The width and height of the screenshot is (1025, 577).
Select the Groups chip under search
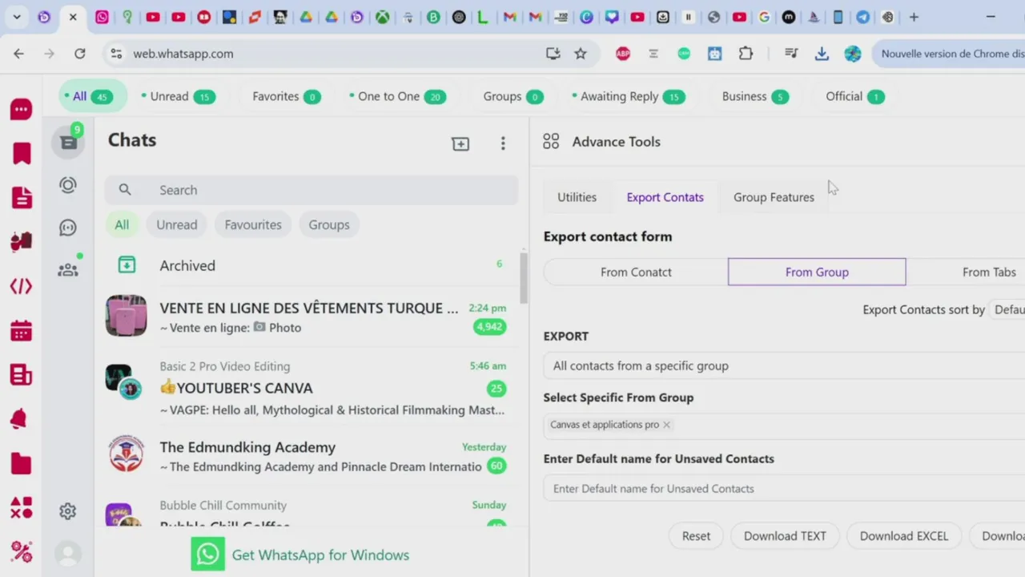(x=329, y=224)
